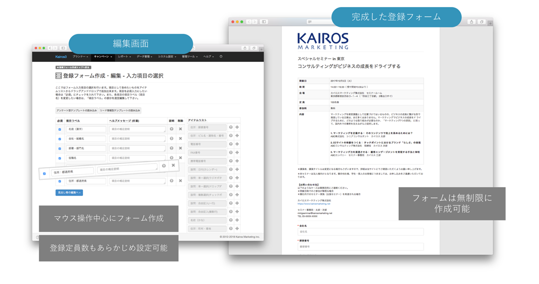Click the help icon in 名前（漢字） row
The height and width of the screenshot is (284, 539).
pos(171,129)
